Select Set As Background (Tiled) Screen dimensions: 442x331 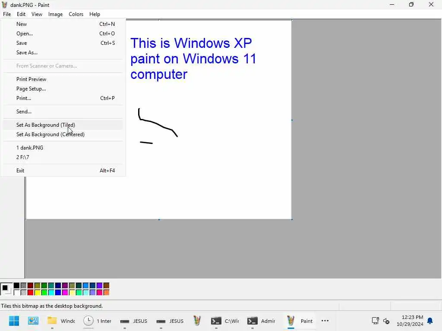pos(63,125)
